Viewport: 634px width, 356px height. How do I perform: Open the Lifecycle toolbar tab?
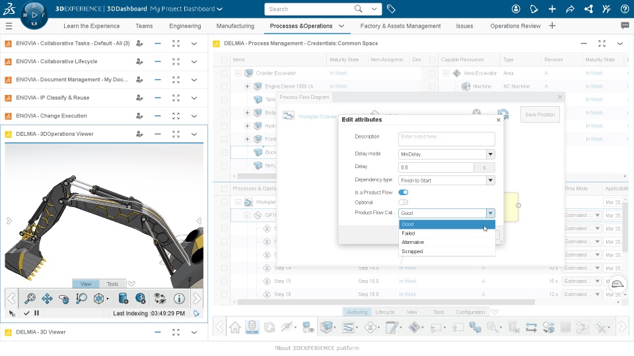click(385, 312)
